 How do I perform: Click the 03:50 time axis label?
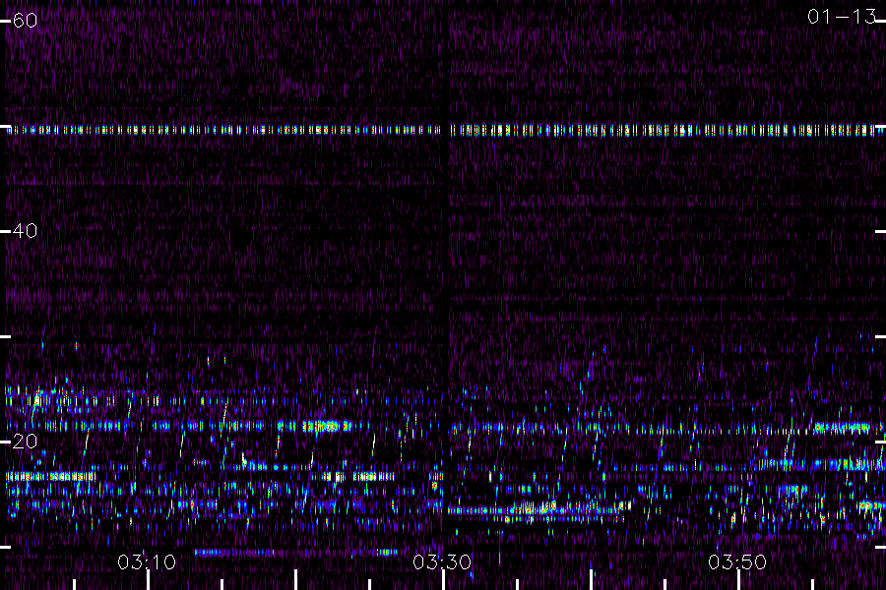(x=737, y=562)
